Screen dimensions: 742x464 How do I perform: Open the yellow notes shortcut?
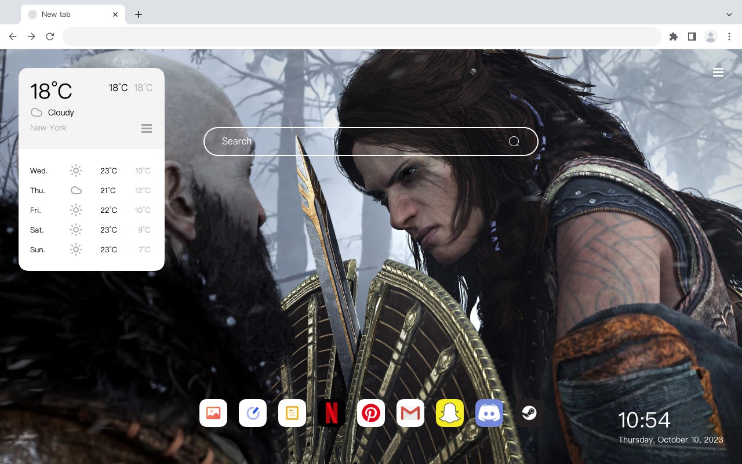(292, 413)
